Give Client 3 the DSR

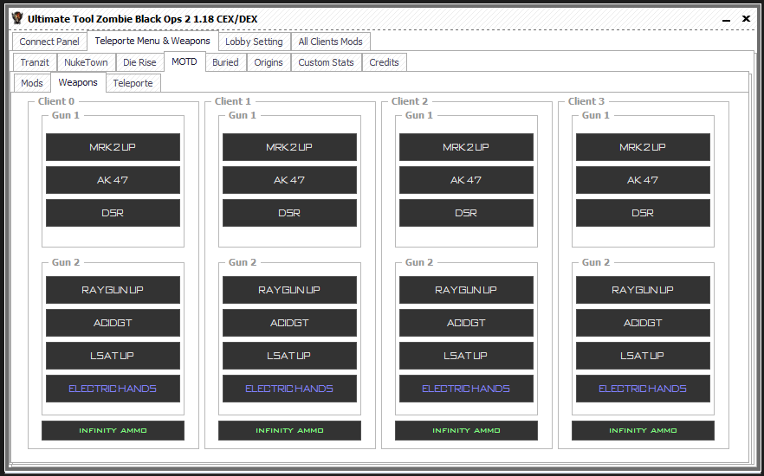coord(643,213)
